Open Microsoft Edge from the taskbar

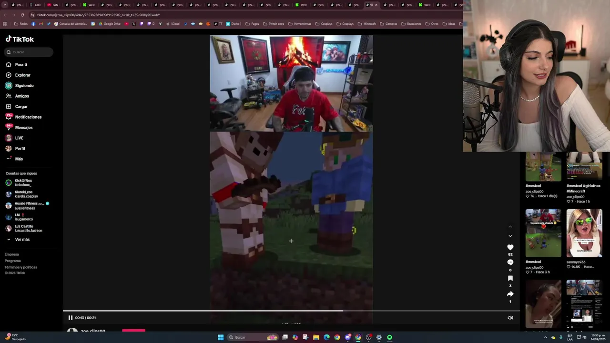point(326,337)
